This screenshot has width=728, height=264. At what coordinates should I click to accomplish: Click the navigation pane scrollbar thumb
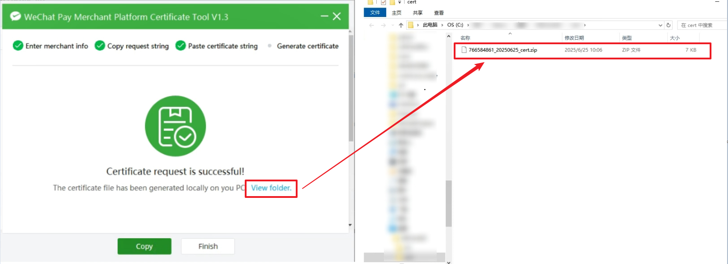[x=449, y=204]
